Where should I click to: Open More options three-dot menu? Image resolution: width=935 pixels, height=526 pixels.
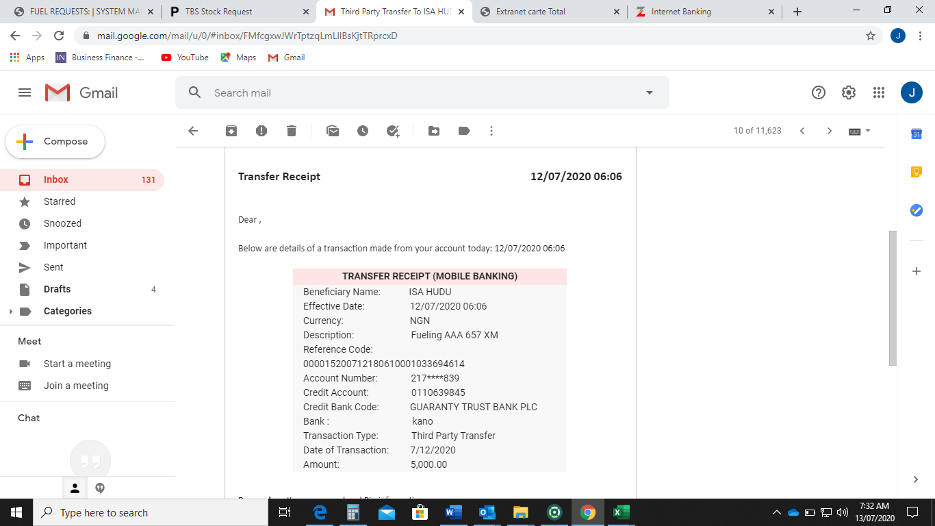point(491,131)
